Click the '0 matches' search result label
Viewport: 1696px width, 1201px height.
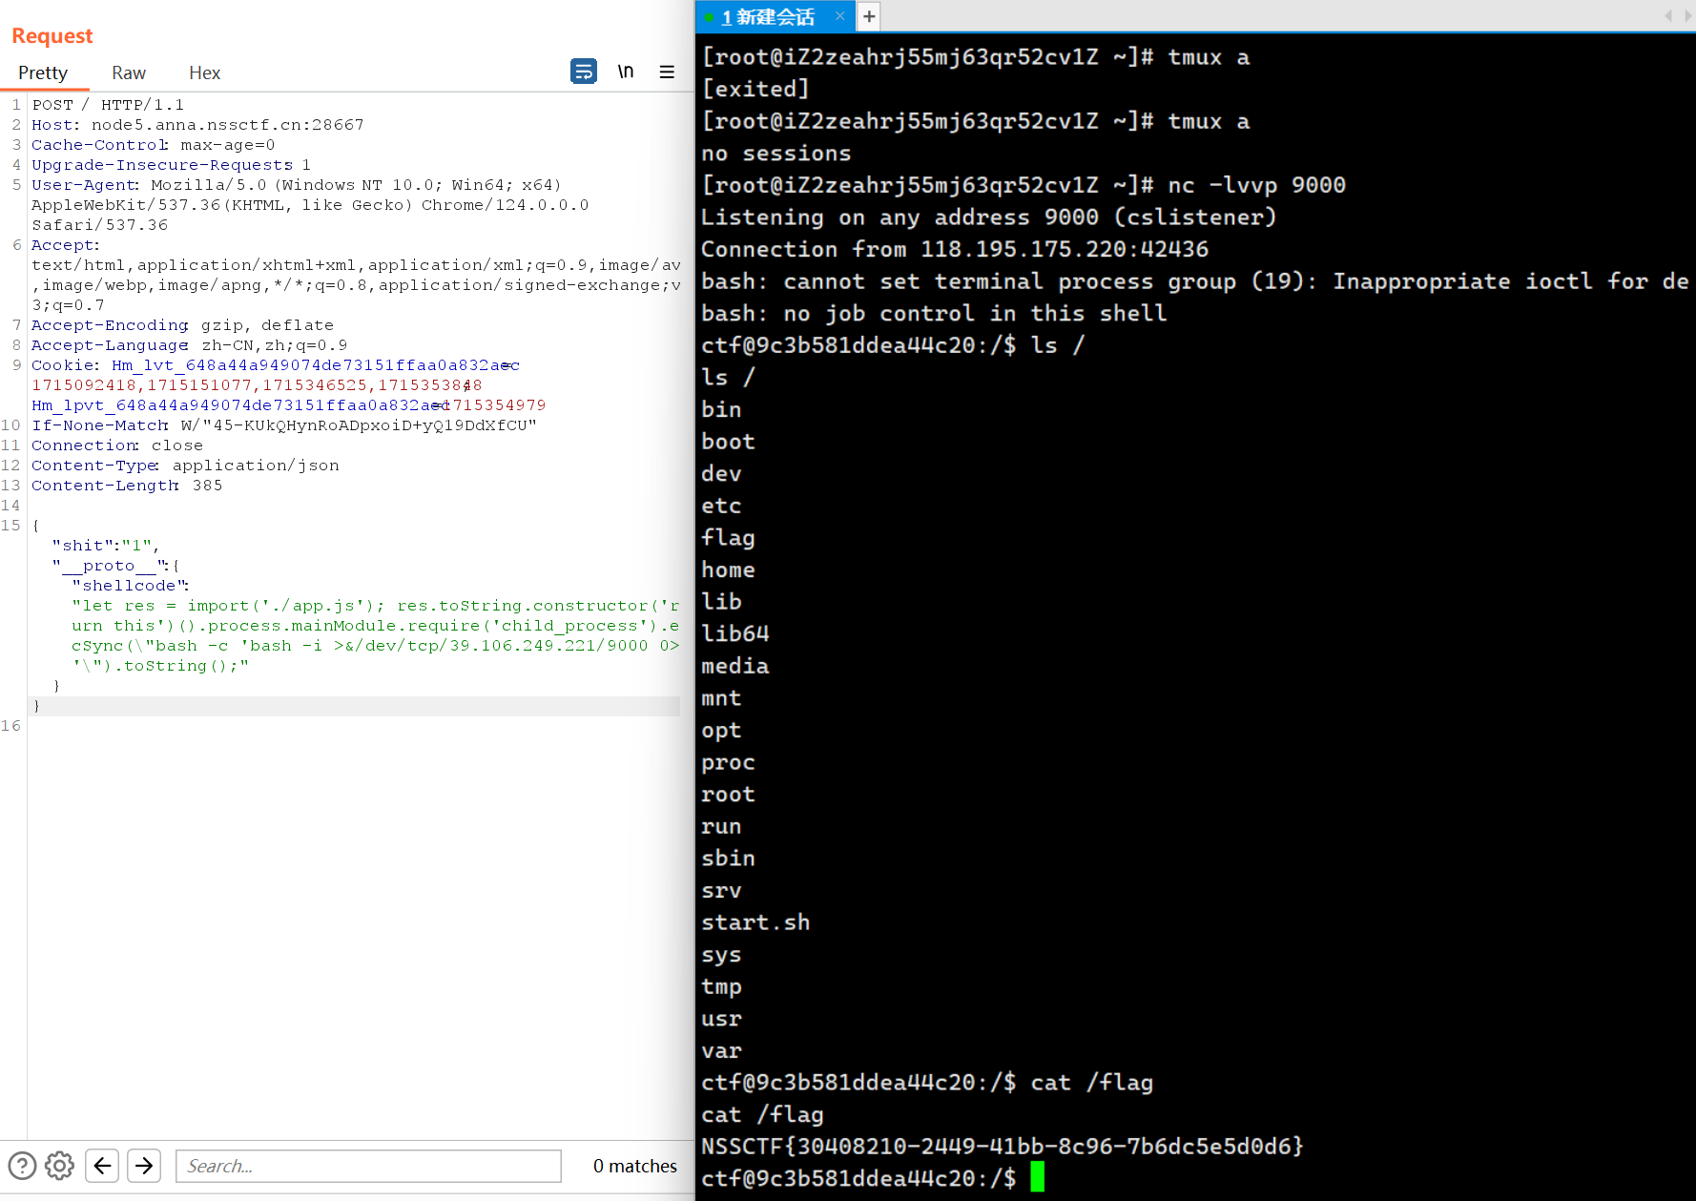point(634,1166)
